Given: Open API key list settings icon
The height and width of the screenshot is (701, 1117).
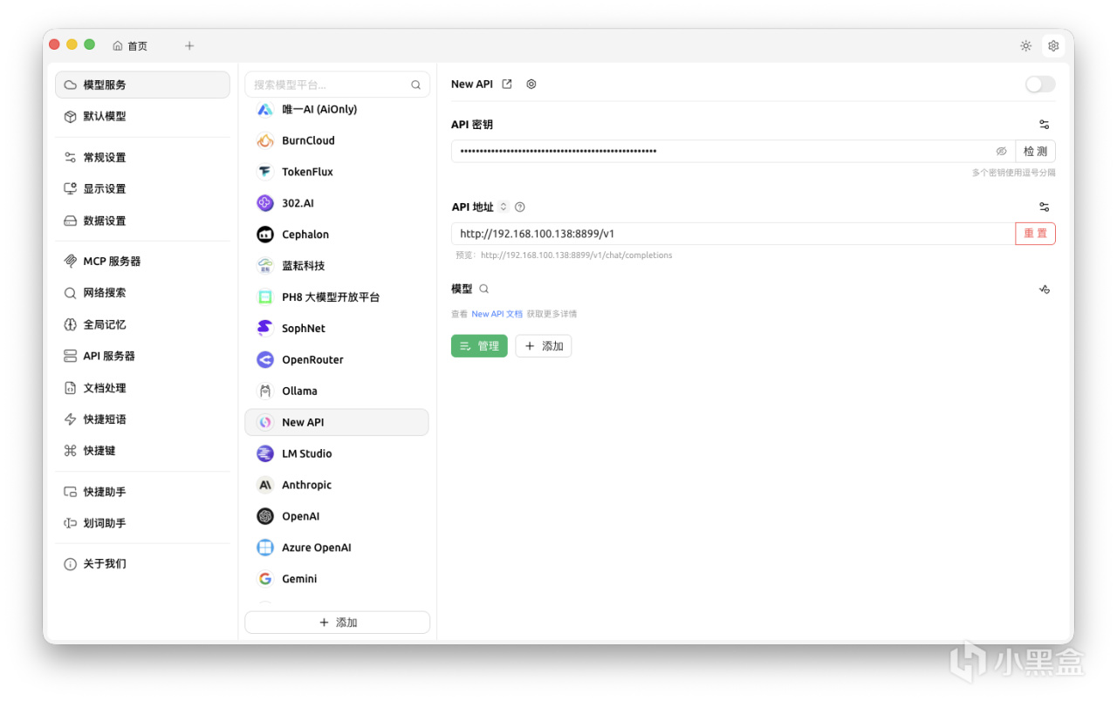Looking at the screenshot, I should (x=1045, y=125).
